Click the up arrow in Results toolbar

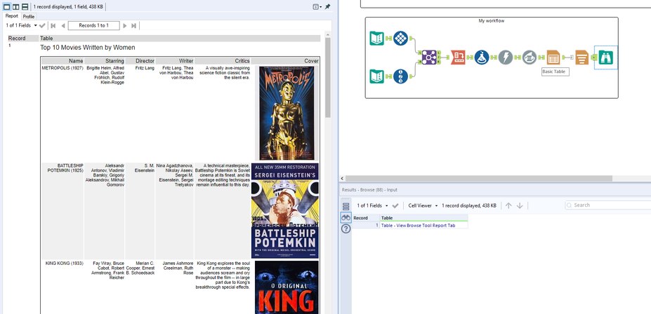[508, 205]
